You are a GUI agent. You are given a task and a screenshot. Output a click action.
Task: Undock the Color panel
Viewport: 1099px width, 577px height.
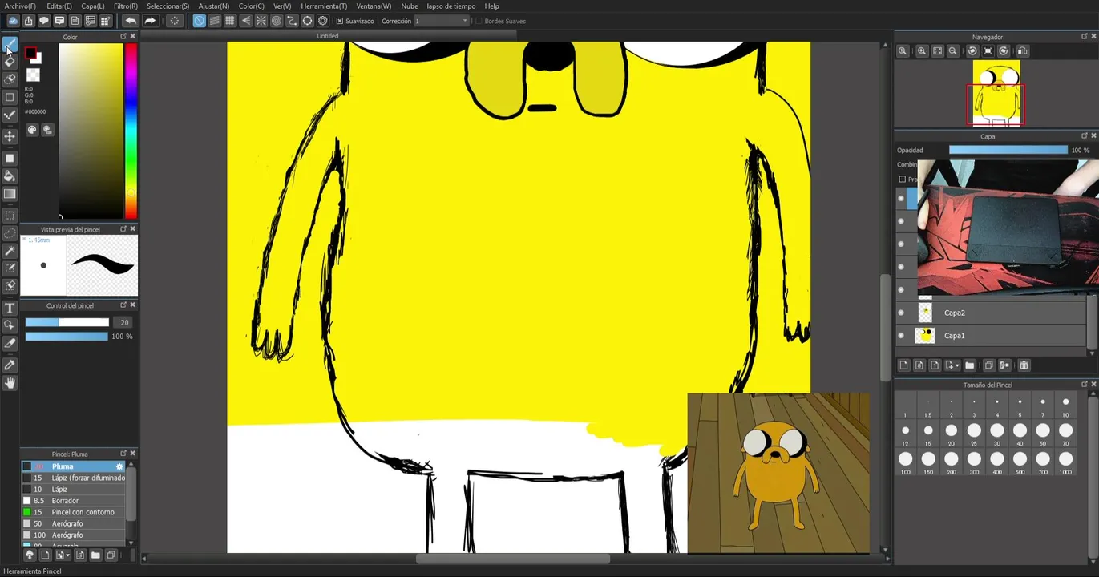click(123, 36)
